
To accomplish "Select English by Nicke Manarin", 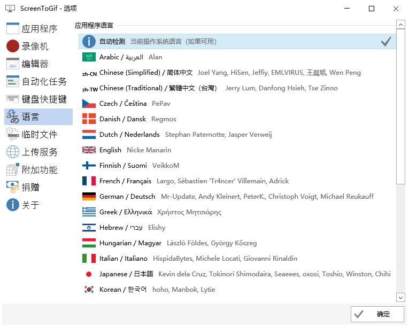I will (237, 150).
